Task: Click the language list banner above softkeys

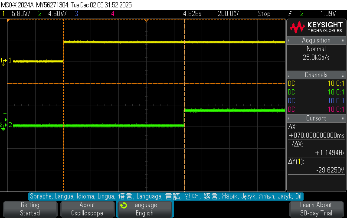Action: 166,196
